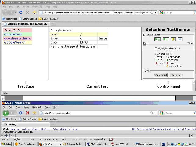This screenshot has height=147, width=196.
Task: Click the PT language indicator in the taskbar
Action: coord(164,144)
